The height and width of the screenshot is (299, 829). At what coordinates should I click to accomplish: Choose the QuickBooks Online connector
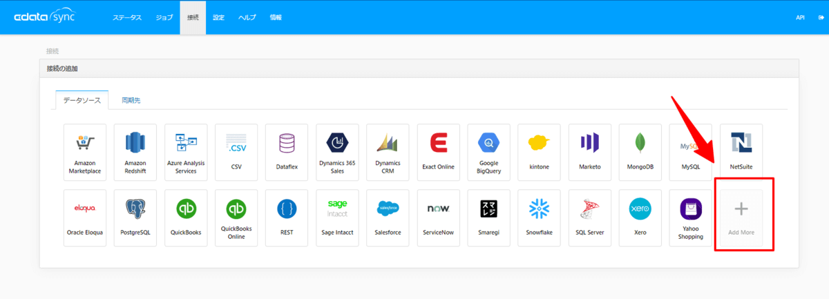point(236,218)
